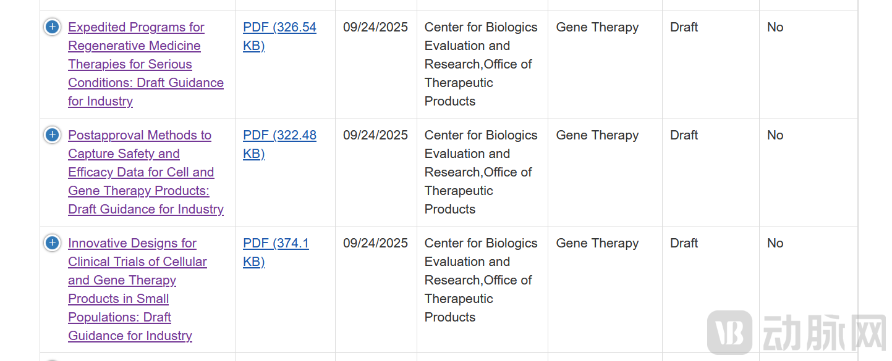Expand the Postapproval Methods row plus icon
The image size is (892, 361).
[53, 135]
